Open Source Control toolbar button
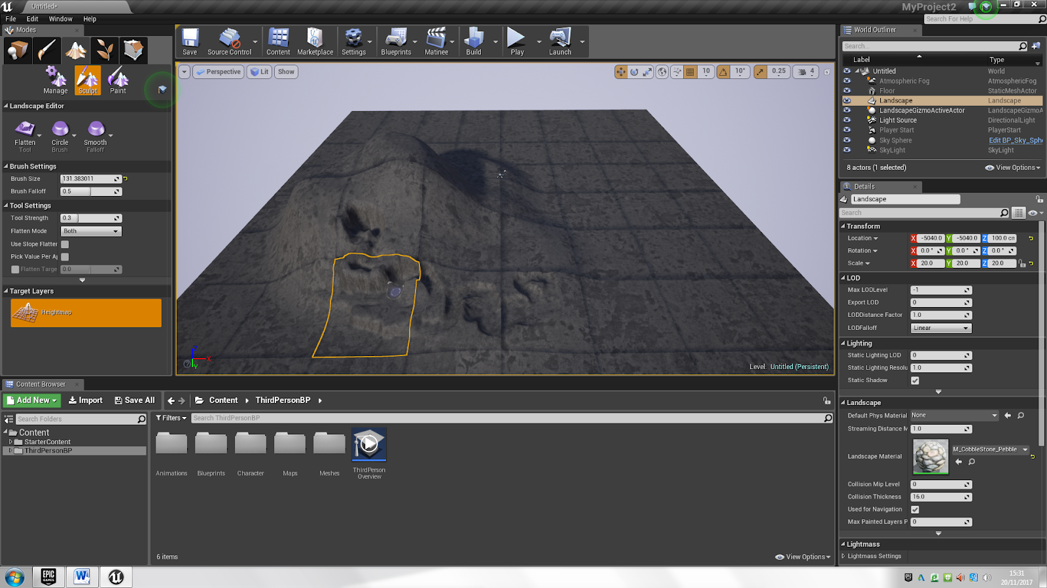 tap(229, 42)
